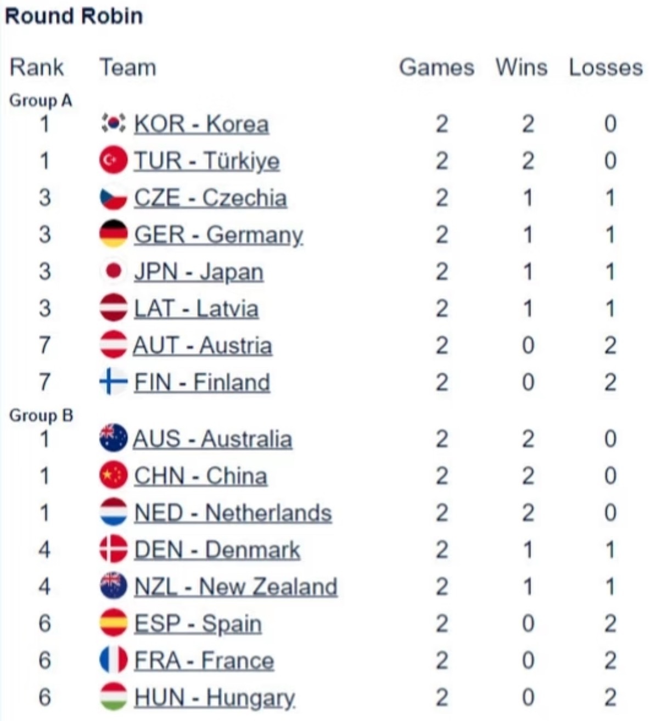
Task: Click the Finland flag icon
Action: 114,382
